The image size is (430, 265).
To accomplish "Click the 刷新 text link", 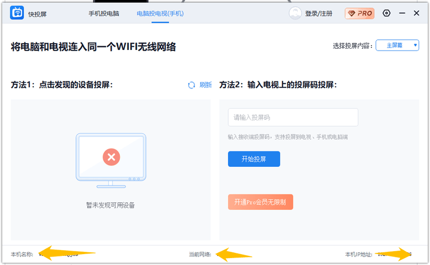I will [205, 85].
